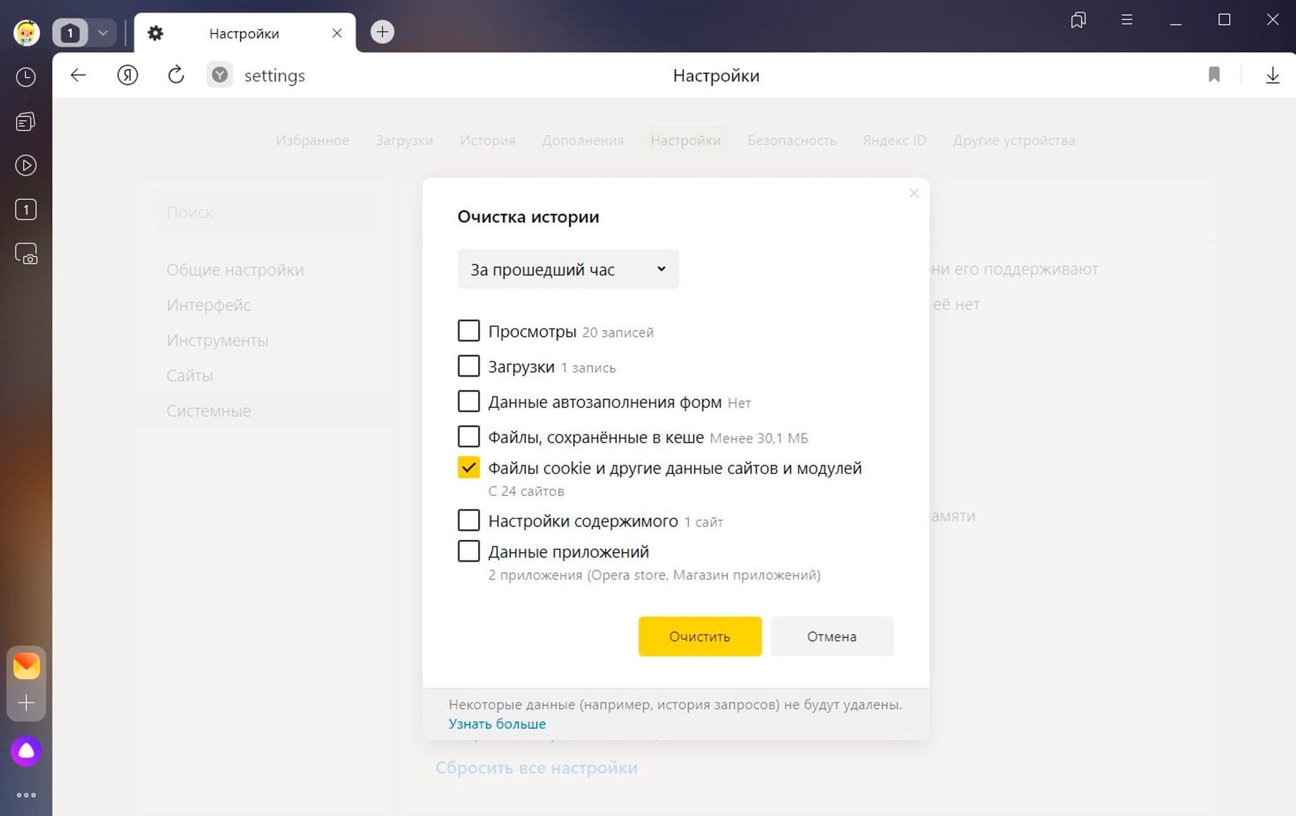Reload the page with refresh icon
The width and height of the screenshot is (1296, 816).
point(175,75)
